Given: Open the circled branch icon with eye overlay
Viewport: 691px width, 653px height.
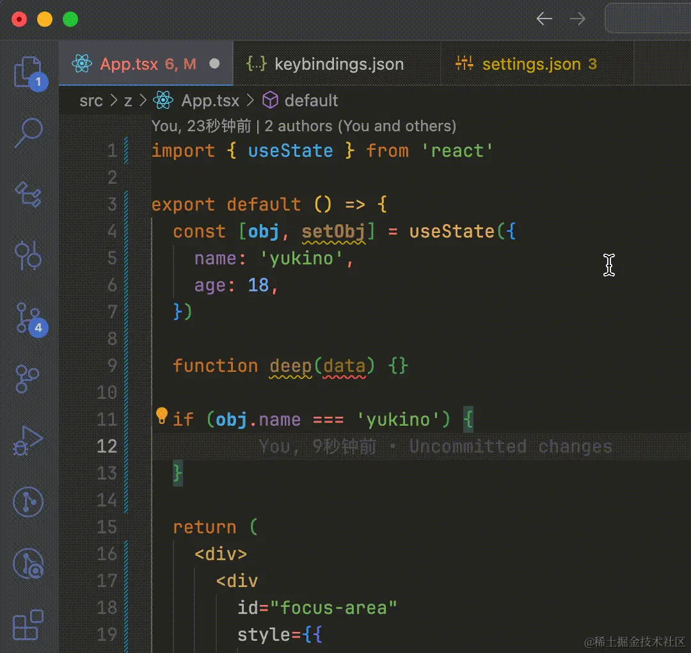Looking at the screenshot, I should coord(28,563).
